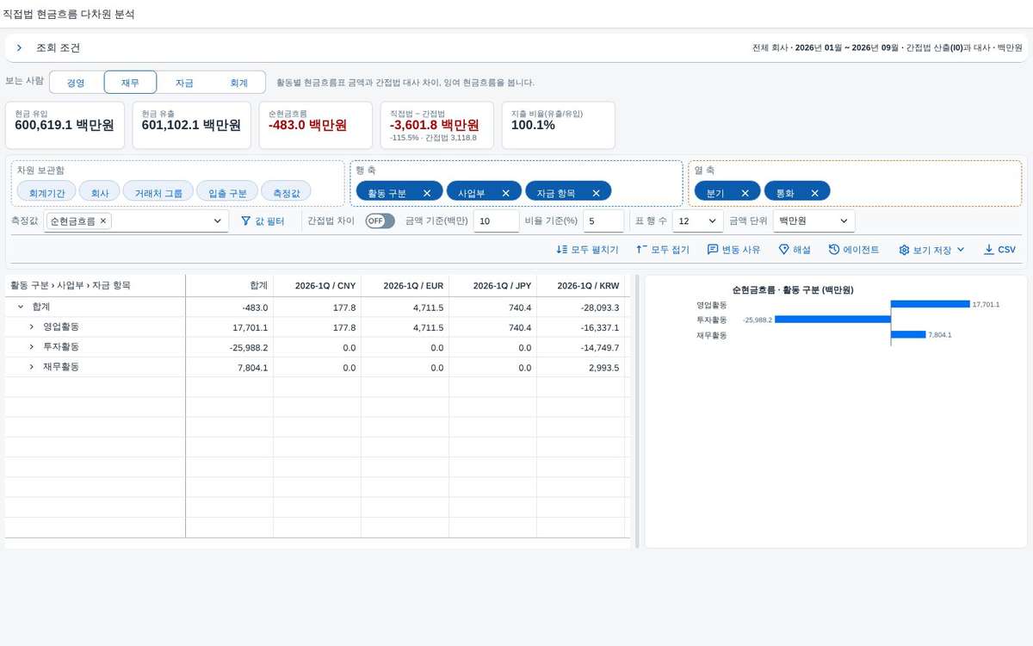The width and height of the screenshot is (1033, 646).
Task: Remove 사업부 chip from row axis
Action: [x=506, y=193]
